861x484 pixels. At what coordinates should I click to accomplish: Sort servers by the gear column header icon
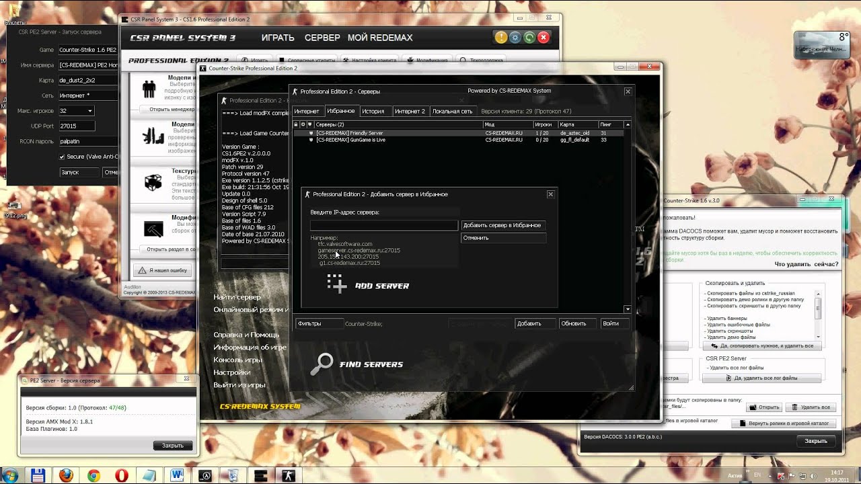(x=303, y=124)
